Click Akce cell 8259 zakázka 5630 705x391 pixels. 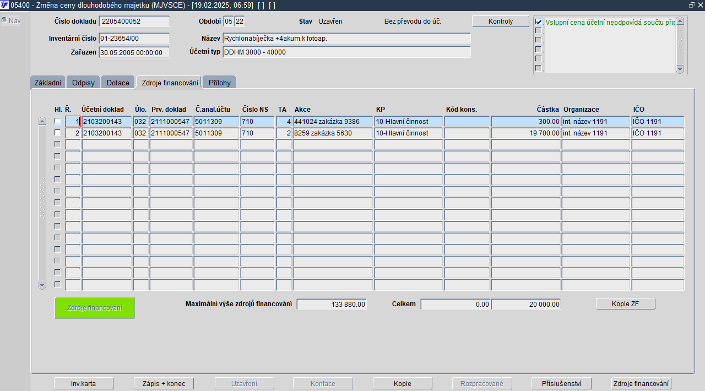(x=333, y=133)
